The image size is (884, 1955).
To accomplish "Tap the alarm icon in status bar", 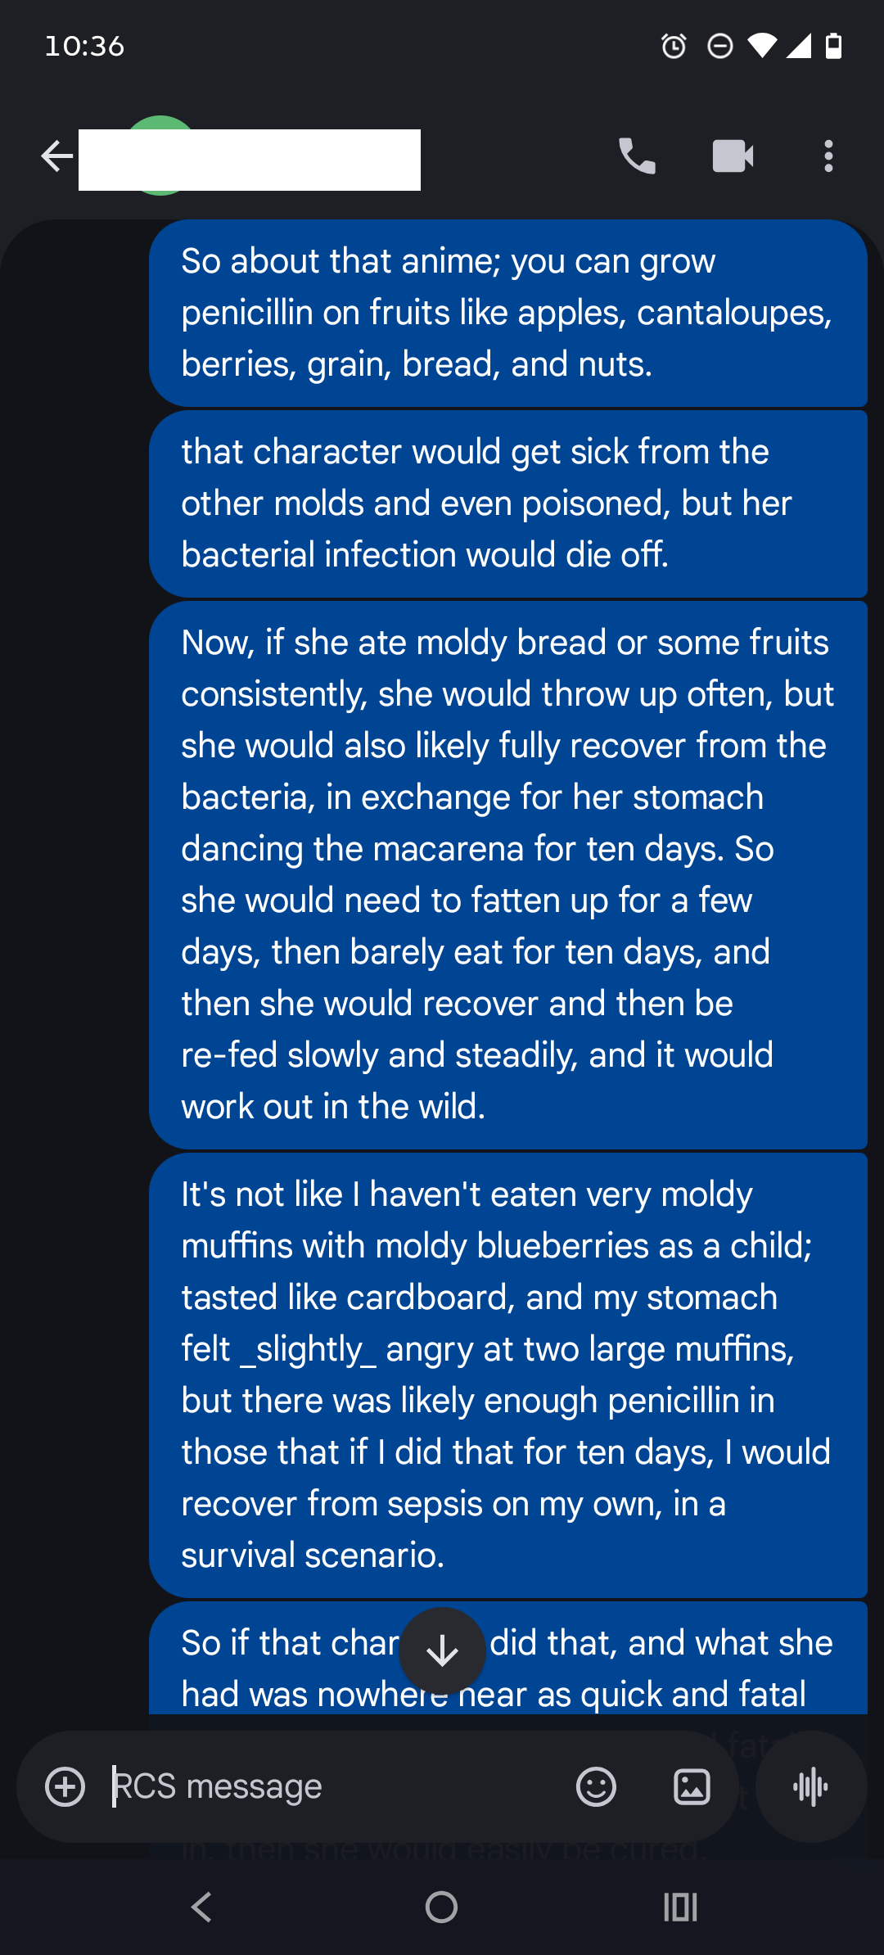I will coord(674,46).
